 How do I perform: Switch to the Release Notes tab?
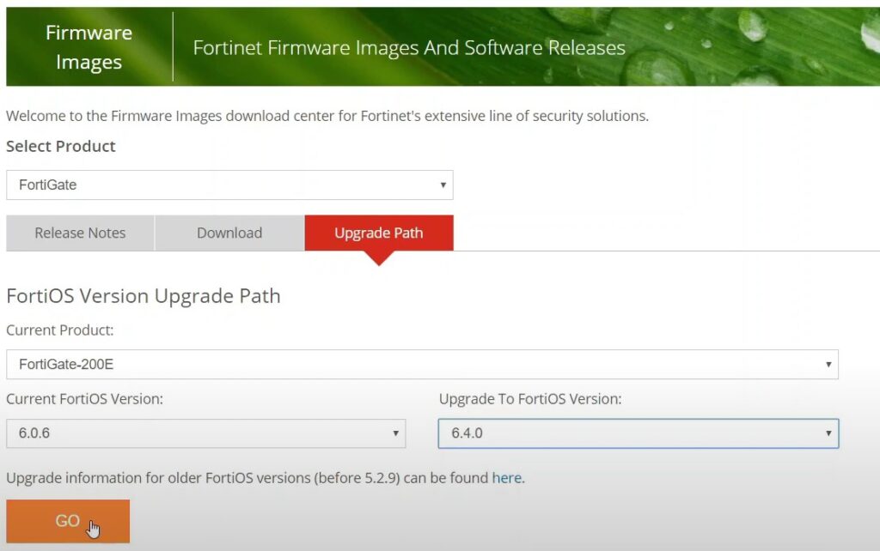80,233
